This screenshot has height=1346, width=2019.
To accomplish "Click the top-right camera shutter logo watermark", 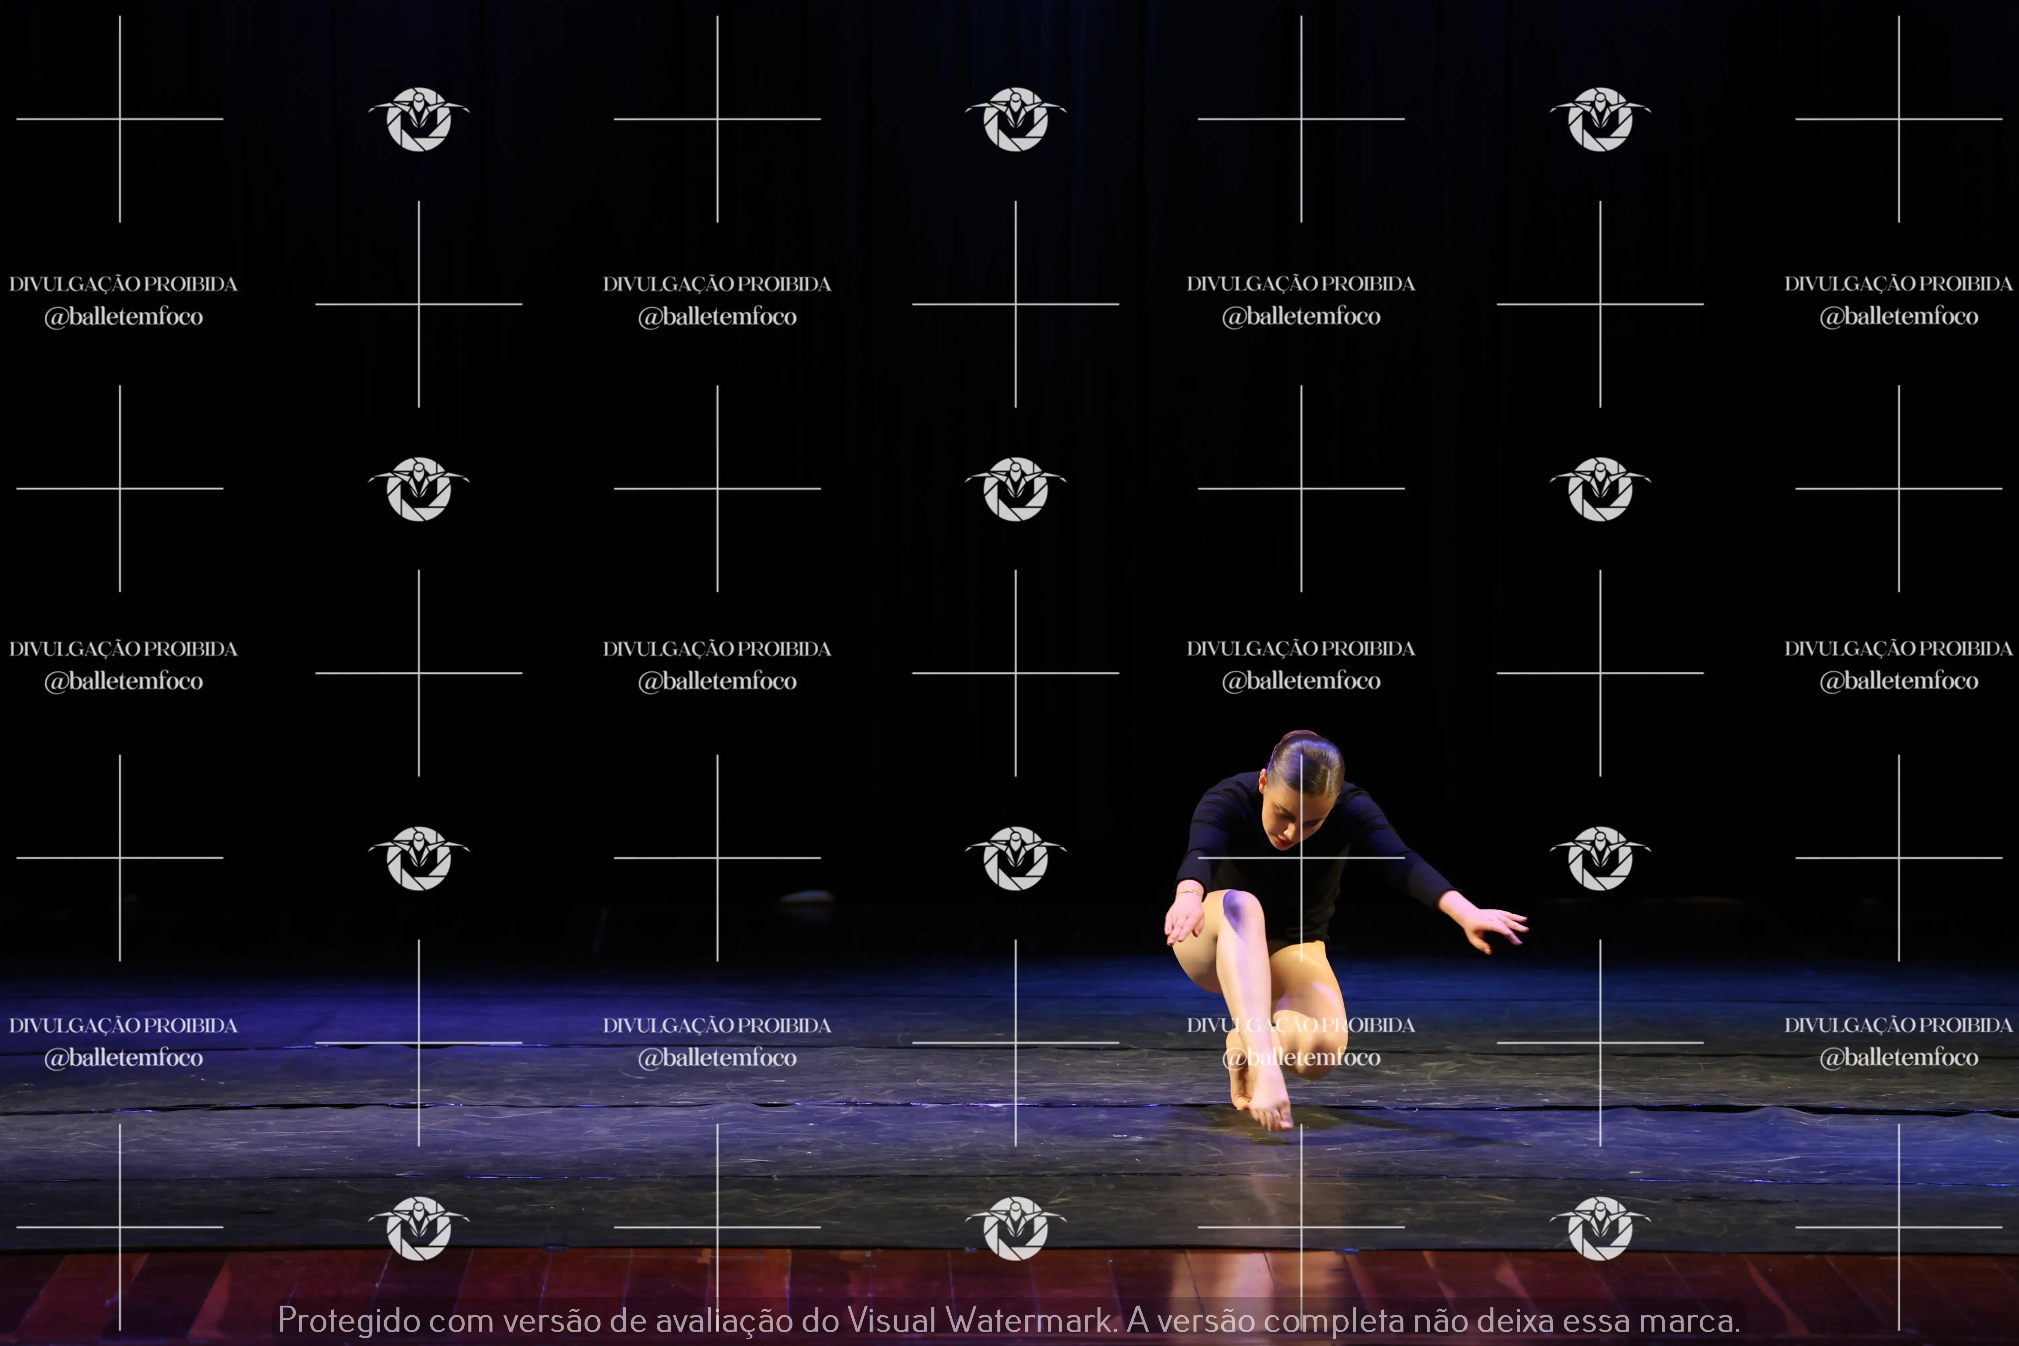I will click(1600, 119).
